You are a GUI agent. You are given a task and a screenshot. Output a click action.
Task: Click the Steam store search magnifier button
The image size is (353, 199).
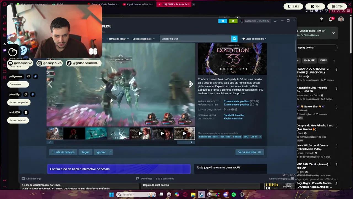(234, 39)
